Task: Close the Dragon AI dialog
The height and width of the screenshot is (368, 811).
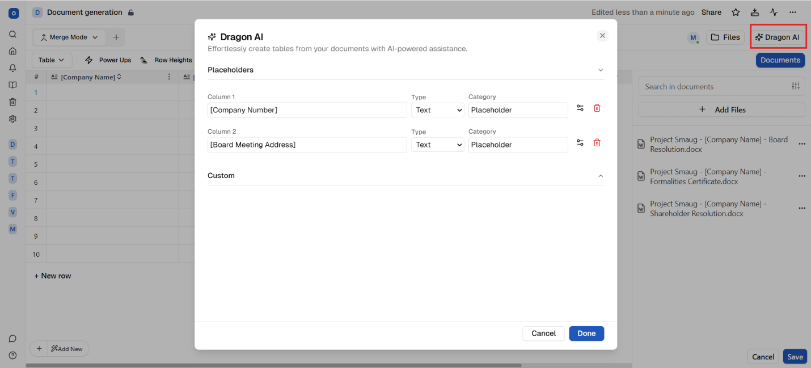Action: (x=602, y=36)
